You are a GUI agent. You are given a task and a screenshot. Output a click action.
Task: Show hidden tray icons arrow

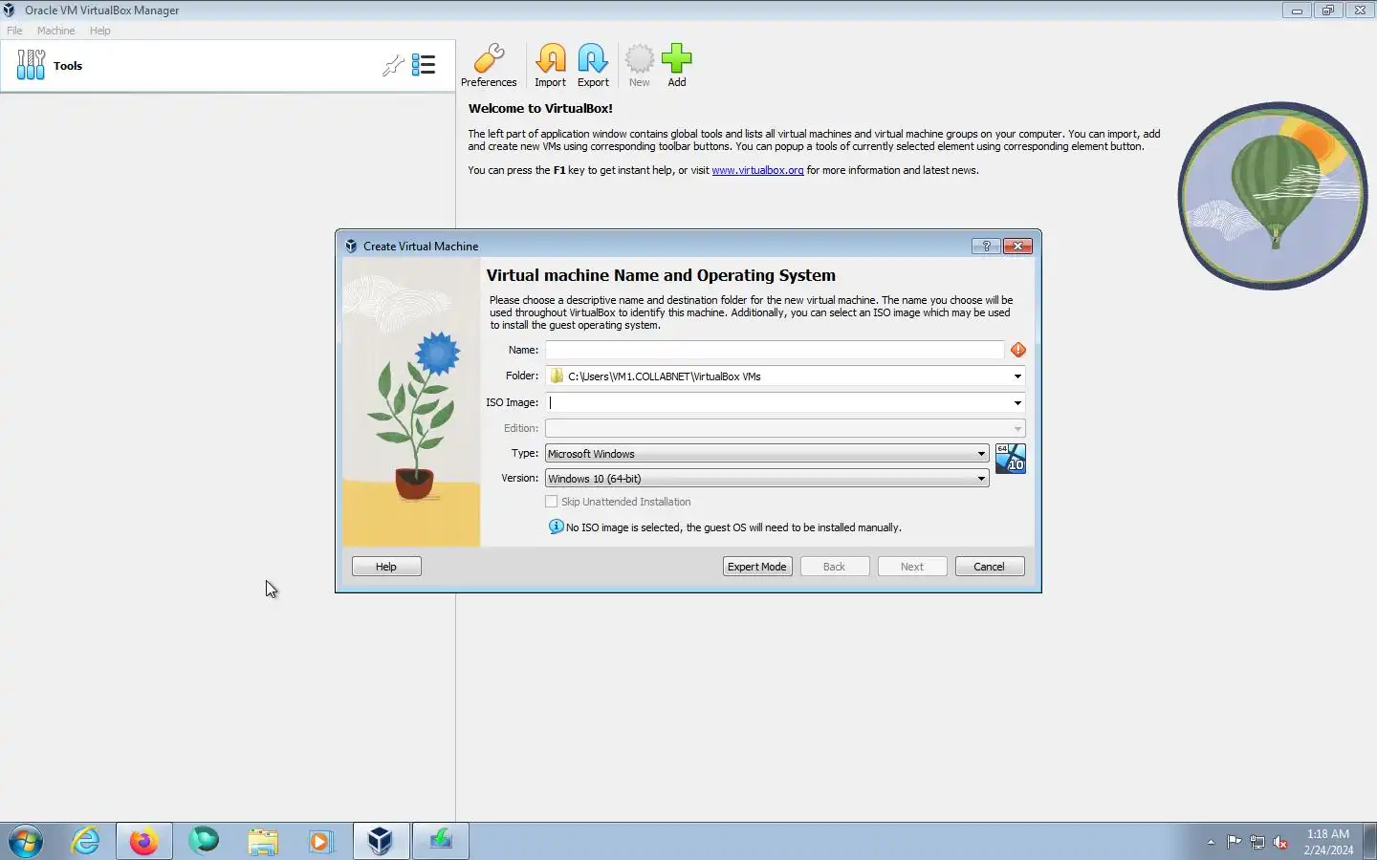1211,842
